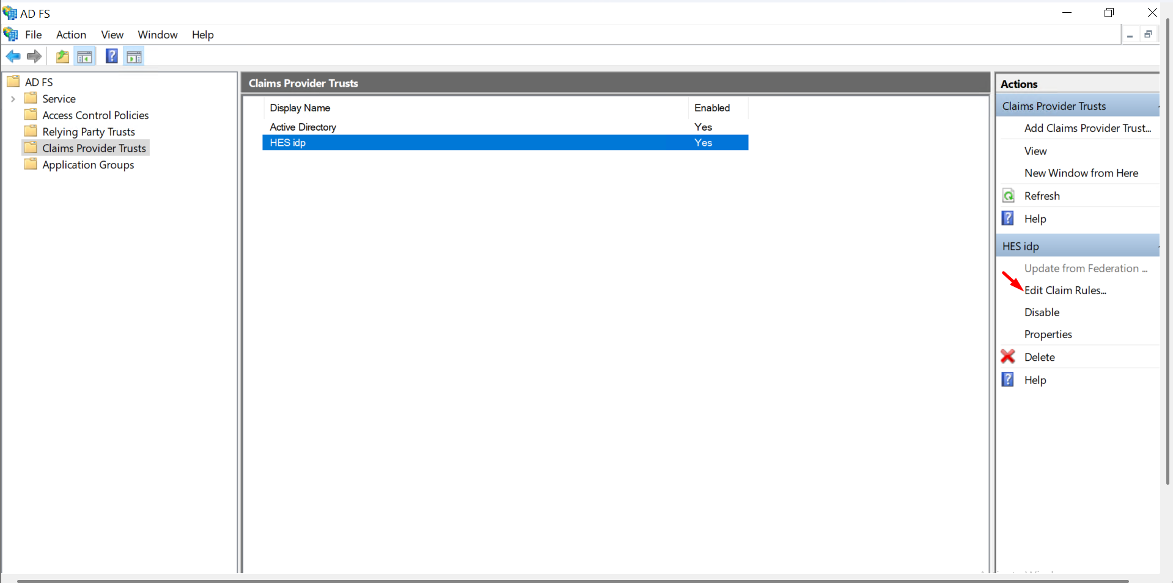Click the Forward arrow toolbar icon
Image resolution: width=1173 pixels, height=583 pixels.
pyautogui.click(x=34, y=57)
